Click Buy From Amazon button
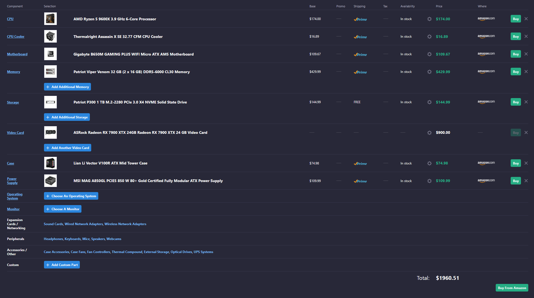The width and height of the screenshot is (534, 298). point(512,288)
